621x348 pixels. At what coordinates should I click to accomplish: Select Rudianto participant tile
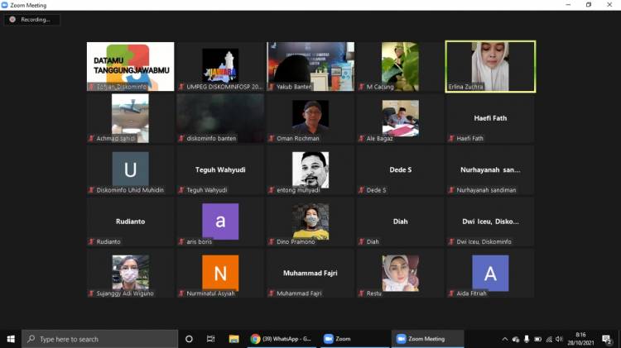(130, 222)
